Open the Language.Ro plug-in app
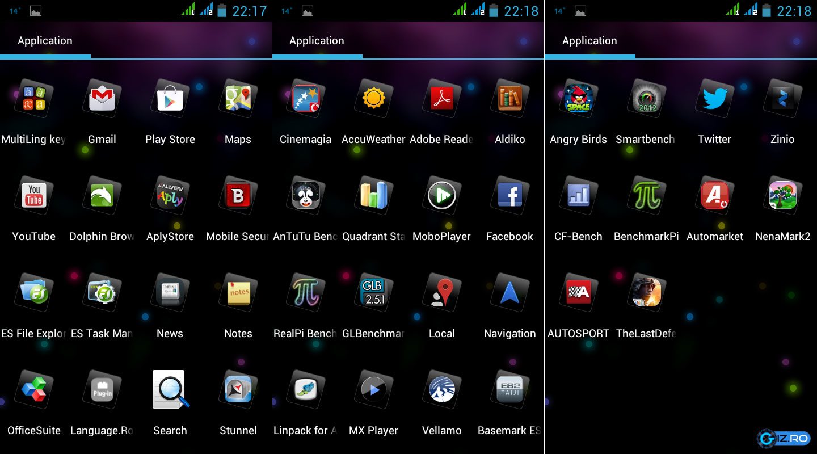The image size is (817, 454). pyautogui.click(x=102, y=389)
